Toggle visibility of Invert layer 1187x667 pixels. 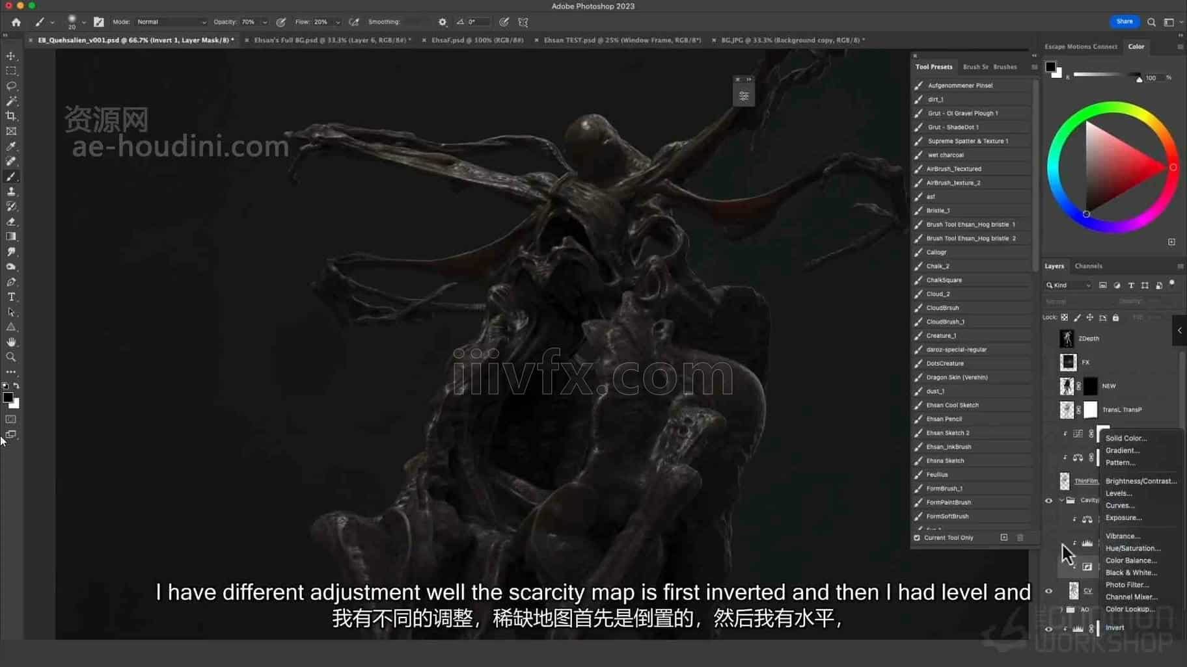1048,629
